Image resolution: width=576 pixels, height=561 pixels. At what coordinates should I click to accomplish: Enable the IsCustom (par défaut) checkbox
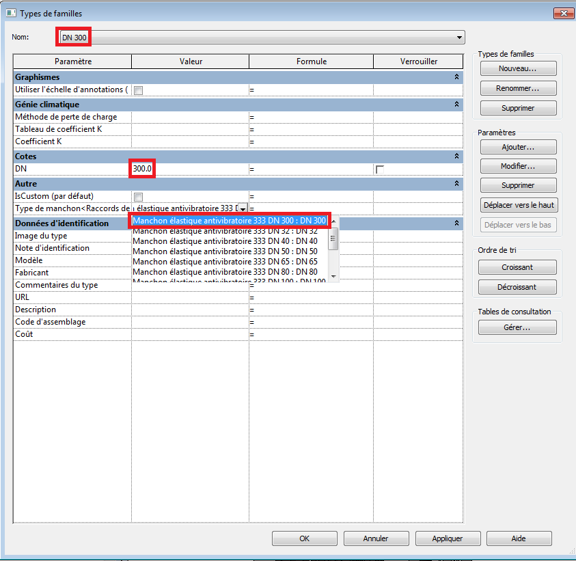[139, 197]
